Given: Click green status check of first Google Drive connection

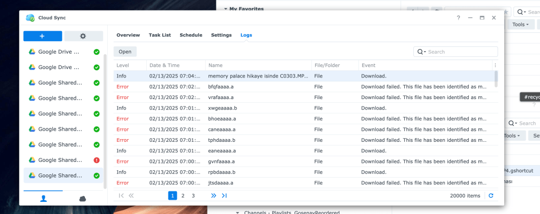Looking at the screenshot, I should pos(97,52).
